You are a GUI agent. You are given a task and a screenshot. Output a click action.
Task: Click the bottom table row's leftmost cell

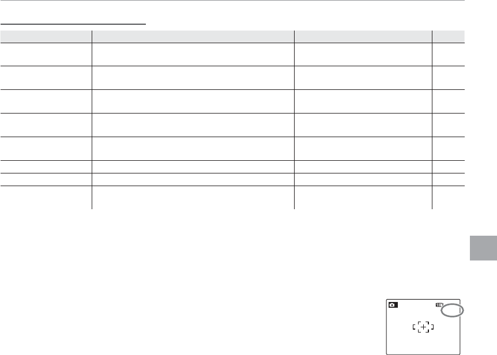pyautogui.click(x=46, y=197)
